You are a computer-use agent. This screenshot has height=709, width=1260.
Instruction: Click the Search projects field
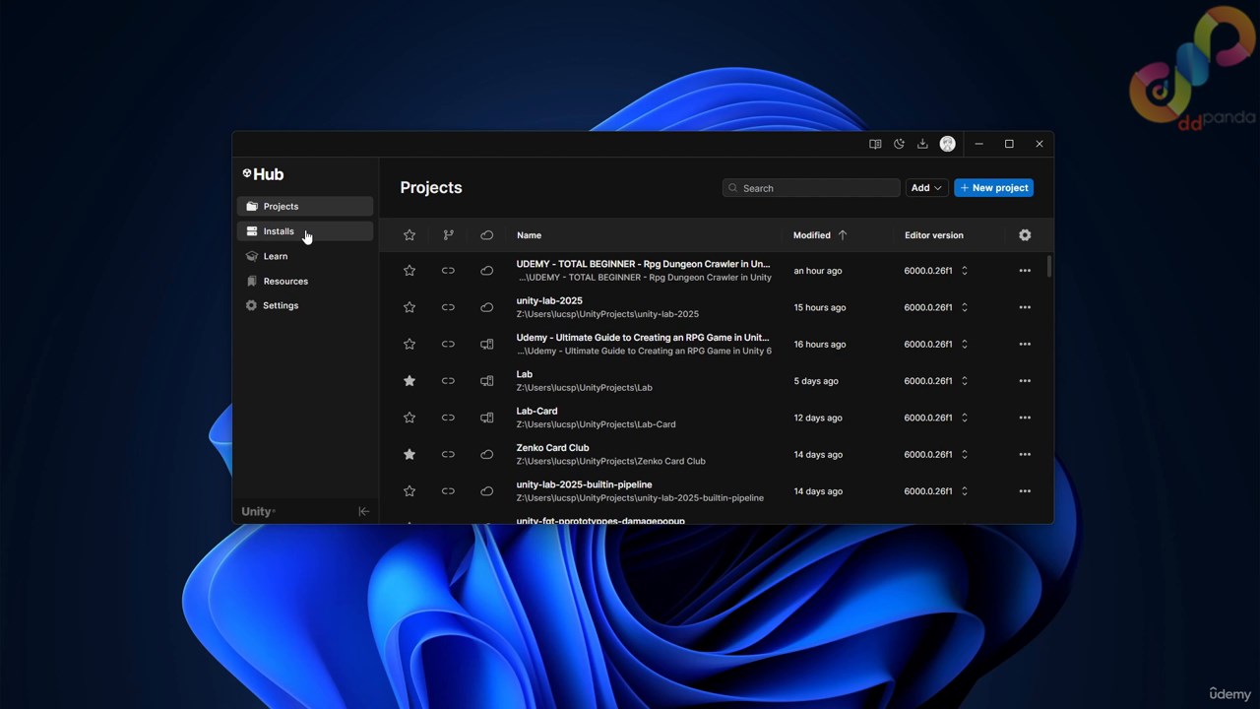(811, 188)
